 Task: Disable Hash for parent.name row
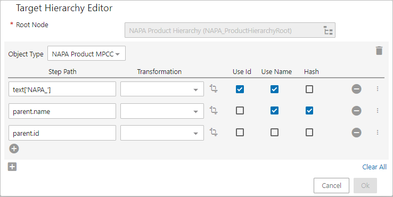tap(309, 111)
